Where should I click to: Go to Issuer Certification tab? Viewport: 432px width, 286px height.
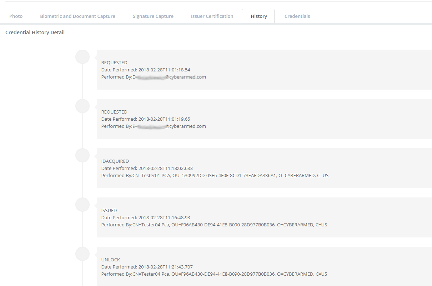coord(212,16)
